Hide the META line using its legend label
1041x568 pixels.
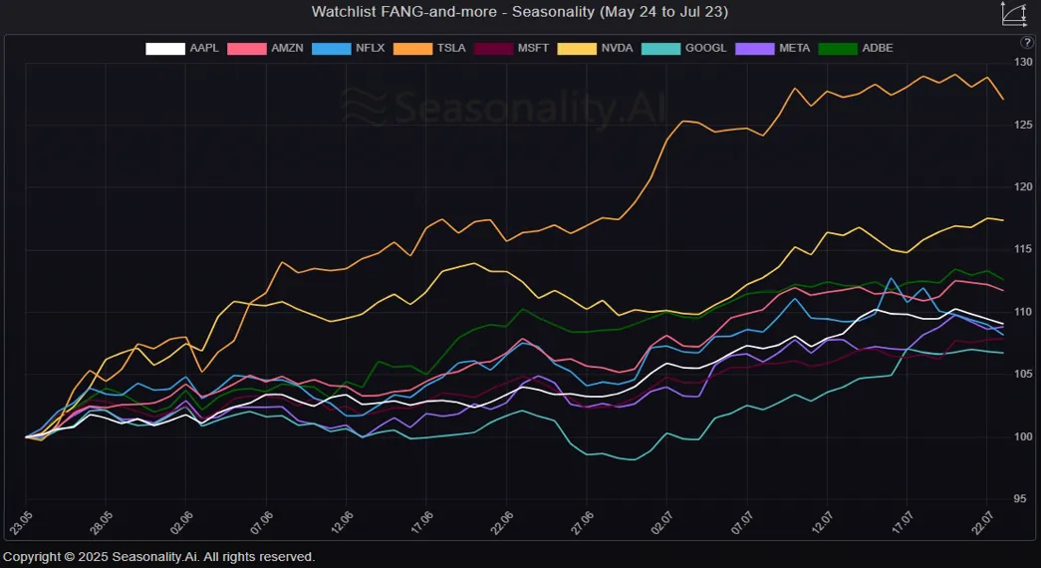point(795,49)
